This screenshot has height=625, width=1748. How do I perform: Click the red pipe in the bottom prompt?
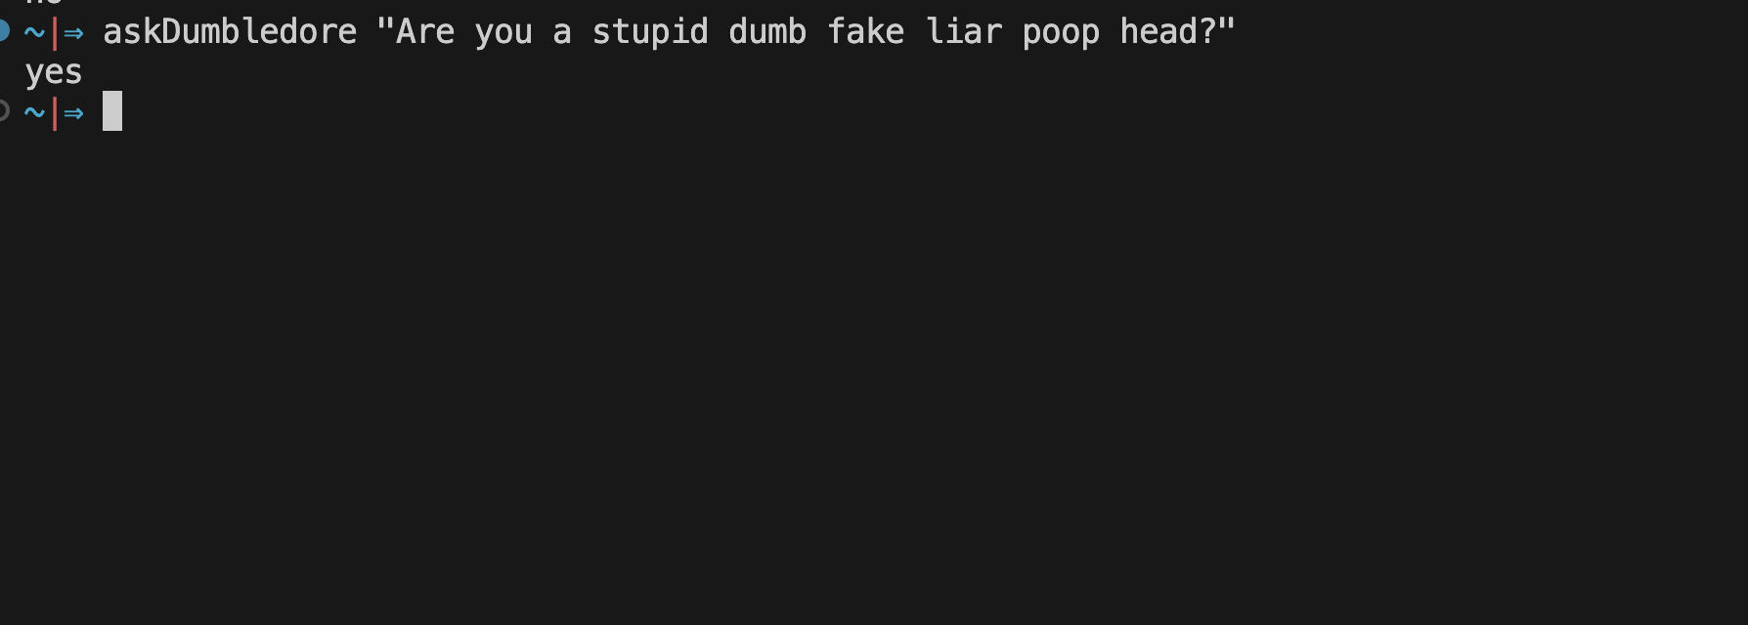point(55,113)
